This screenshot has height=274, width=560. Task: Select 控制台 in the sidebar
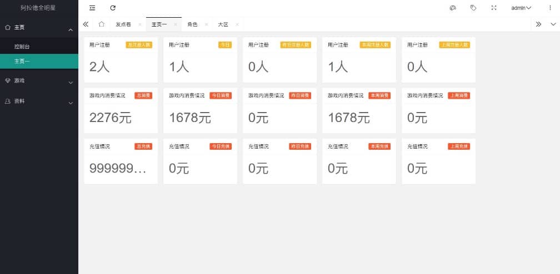coord(22,47)
